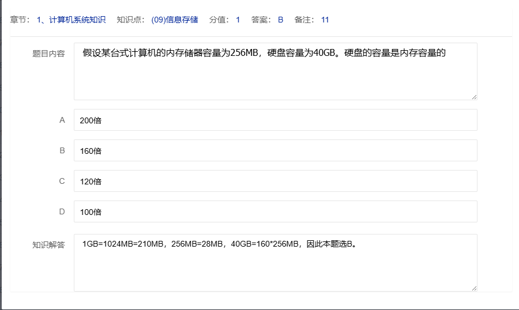Click the chapter link "1、计算机系统知识"
Image resolution: width=519 pixels, height=310 pixels.
pos(71,20)
